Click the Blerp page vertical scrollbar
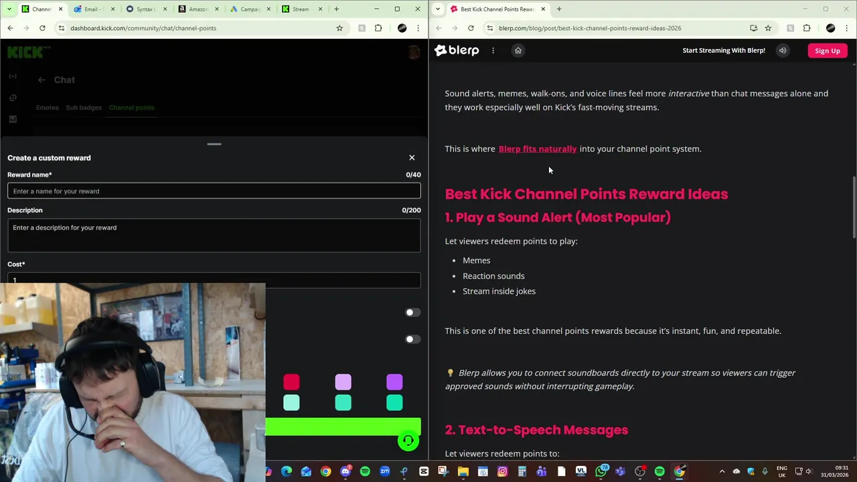Image resolution: width=857 pixels, height=482 pixels. [x=854, y=208]
